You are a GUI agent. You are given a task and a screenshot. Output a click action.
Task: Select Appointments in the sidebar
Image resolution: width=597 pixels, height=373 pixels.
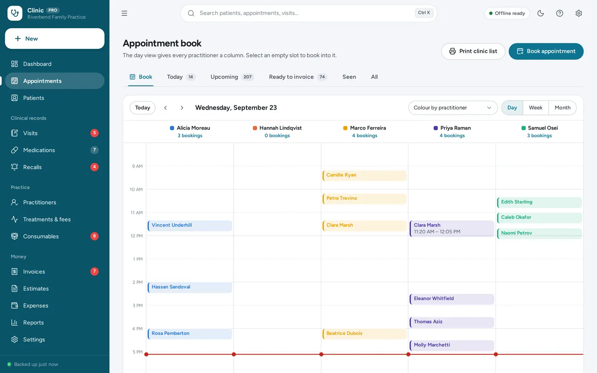(55, 81)
